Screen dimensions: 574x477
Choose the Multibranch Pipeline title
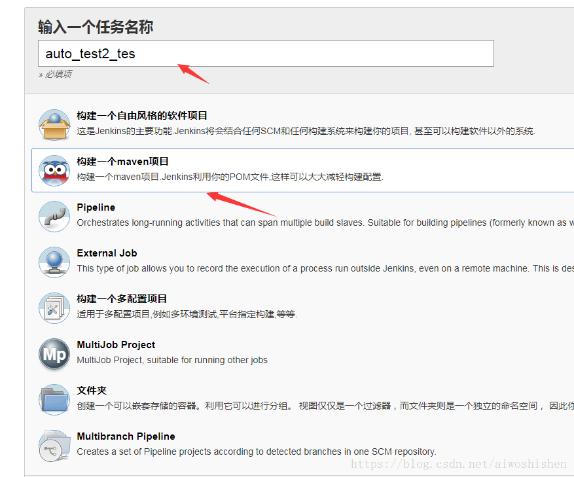click(x=126, y=436)
